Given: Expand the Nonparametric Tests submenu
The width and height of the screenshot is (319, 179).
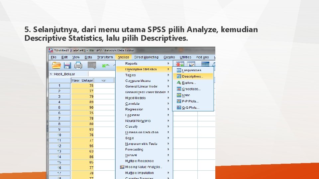Looking at the screenshot, I should [144, 144].
